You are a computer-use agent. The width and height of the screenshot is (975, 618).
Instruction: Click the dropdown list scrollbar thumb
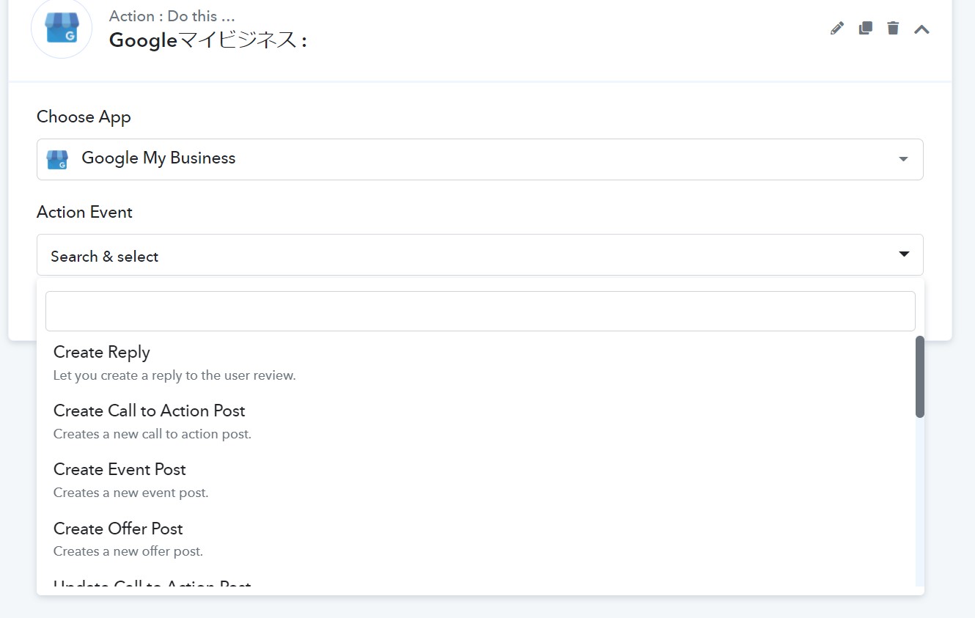coord(920,377)
